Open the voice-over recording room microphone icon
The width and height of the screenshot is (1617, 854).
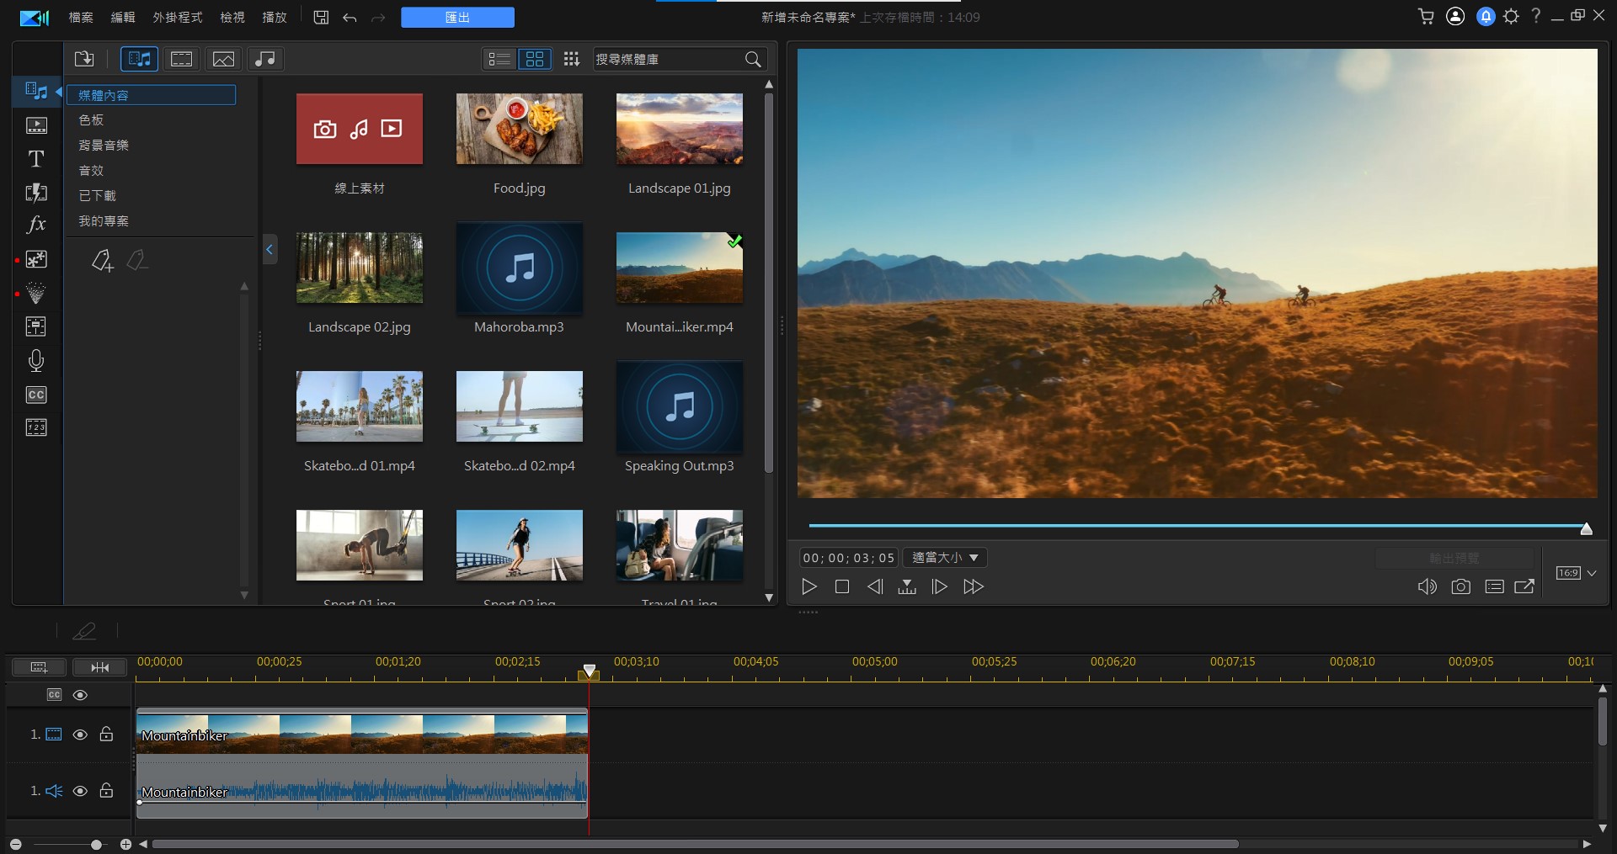[x=36, y=361]
